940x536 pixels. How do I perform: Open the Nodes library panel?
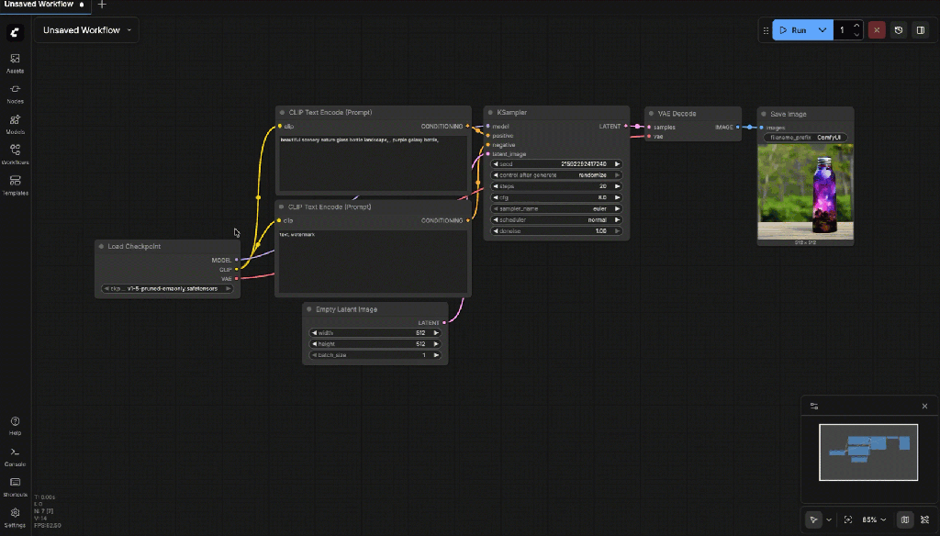[16, 93]
